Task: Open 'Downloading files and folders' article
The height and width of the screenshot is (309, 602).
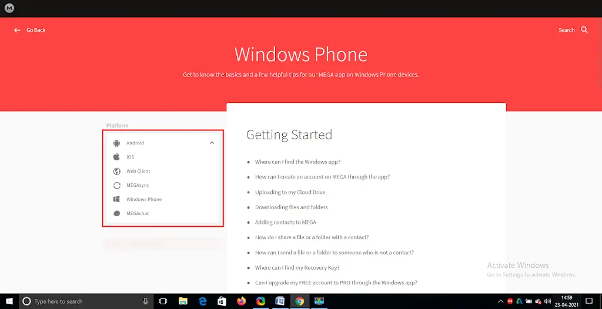Action: coord(292,207)
